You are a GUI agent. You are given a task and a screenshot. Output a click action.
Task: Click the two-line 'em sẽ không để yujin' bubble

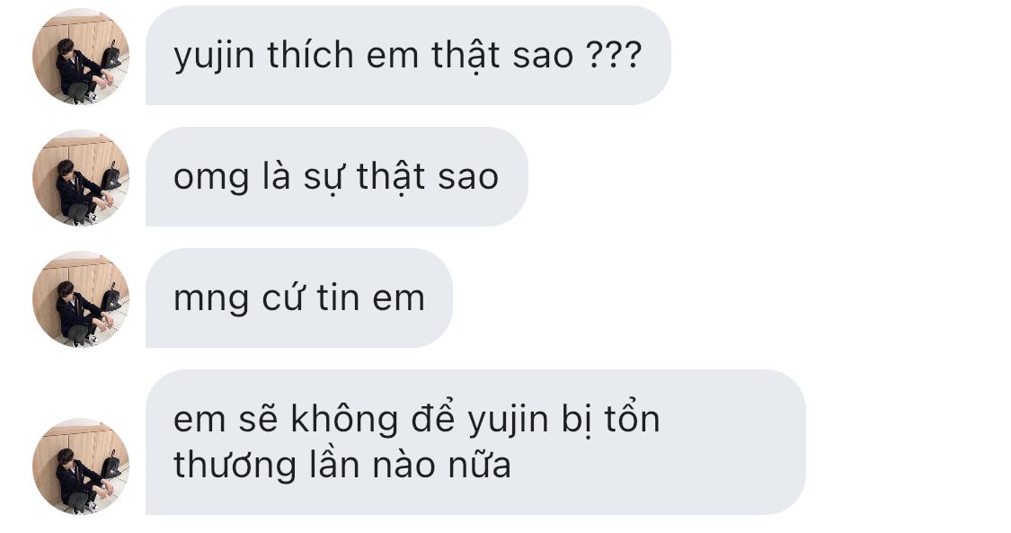coord(475,442)
